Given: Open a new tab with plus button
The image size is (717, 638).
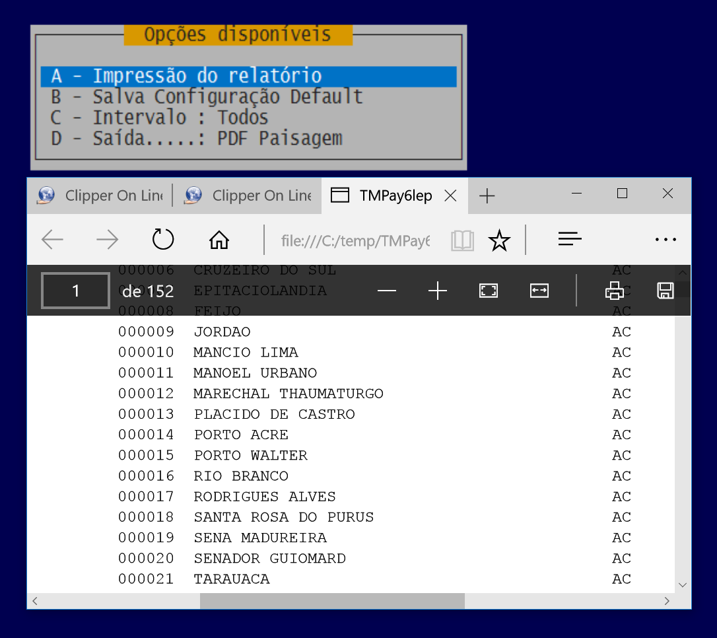Looking at the screenshot, I should (x=487, y=195).
